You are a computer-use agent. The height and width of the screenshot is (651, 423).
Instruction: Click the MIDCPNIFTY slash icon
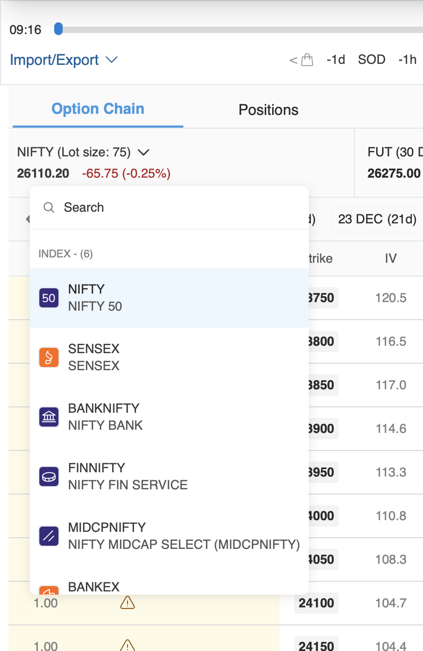[49, 536]
